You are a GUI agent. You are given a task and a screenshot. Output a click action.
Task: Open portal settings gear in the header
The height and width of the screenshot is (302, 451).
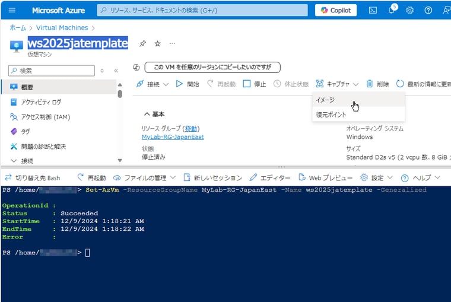point(410,10)
